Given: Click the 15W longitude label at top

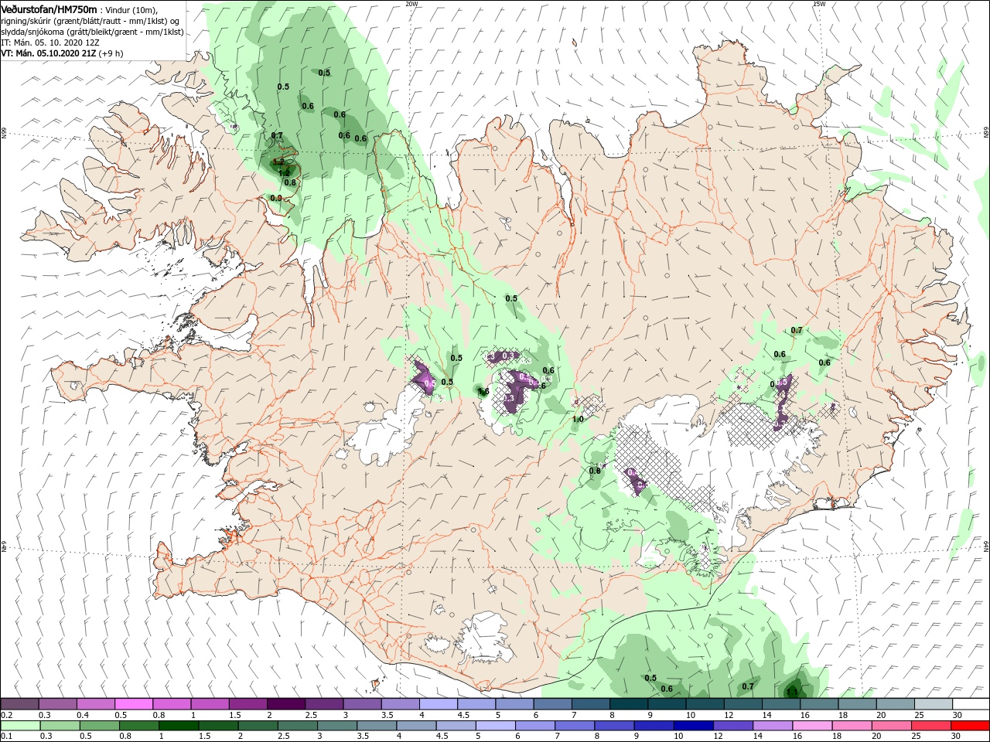Looking at the screenshot, I should tap(819, 4).
